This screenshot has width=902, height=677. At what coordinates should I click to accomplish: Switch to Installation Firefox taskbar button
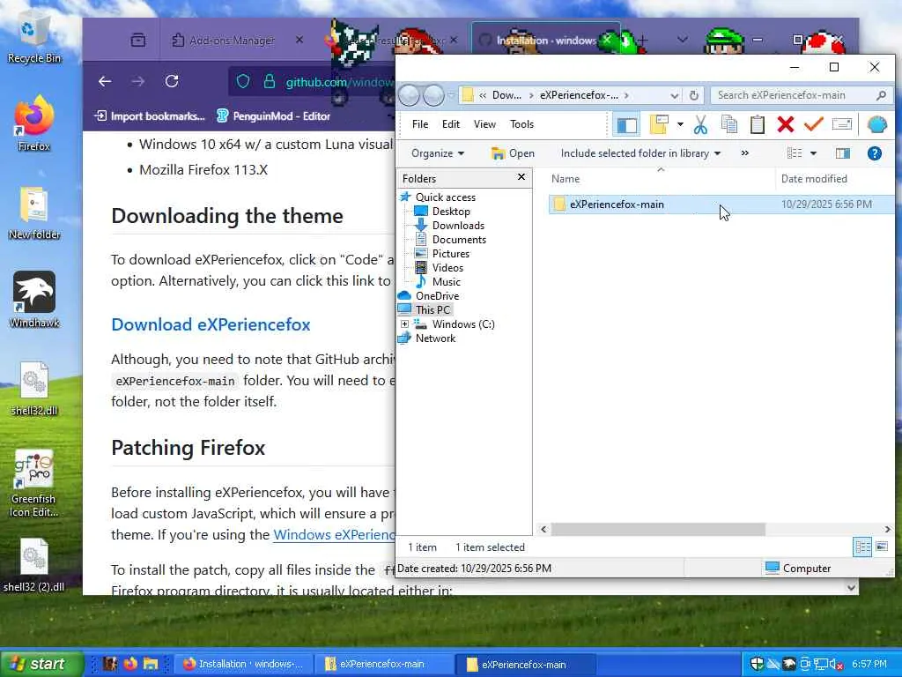243,664
